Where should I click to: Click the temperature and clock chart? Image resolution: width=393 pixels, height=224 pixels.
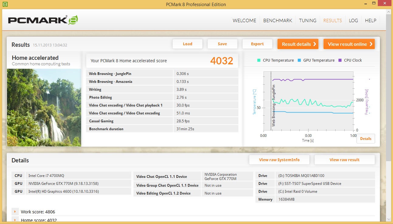pos(308,101)
